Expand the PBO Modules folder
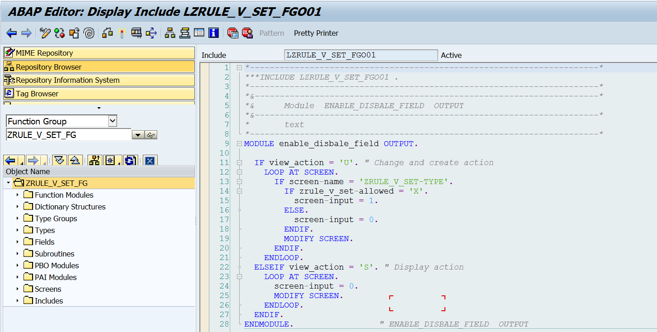 coord(18,266)
